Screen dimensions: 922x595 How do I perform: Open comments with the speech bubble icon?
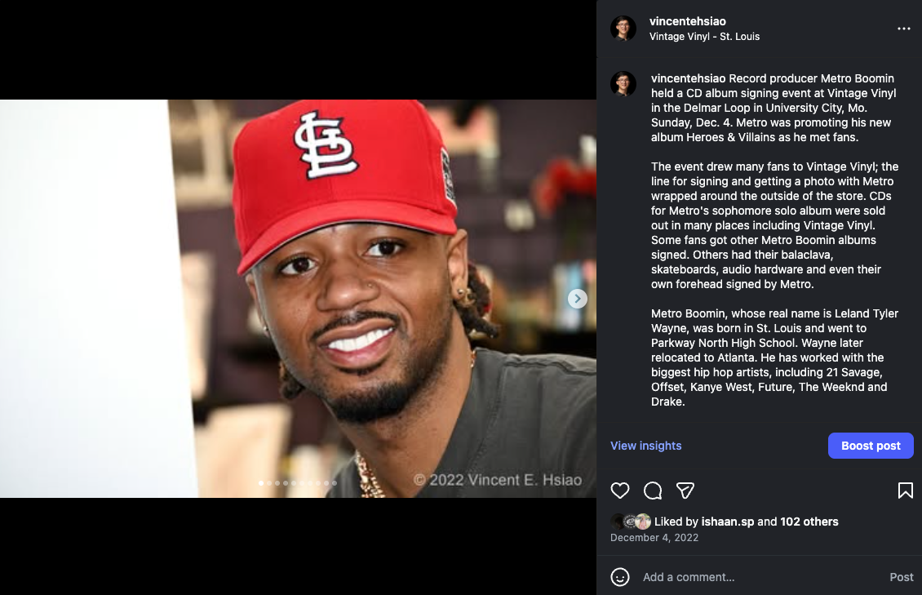(653, 491)
